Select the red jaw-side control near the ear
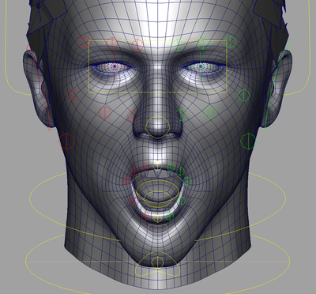This screenshot has height=294, width=316. tap(67, 141)
